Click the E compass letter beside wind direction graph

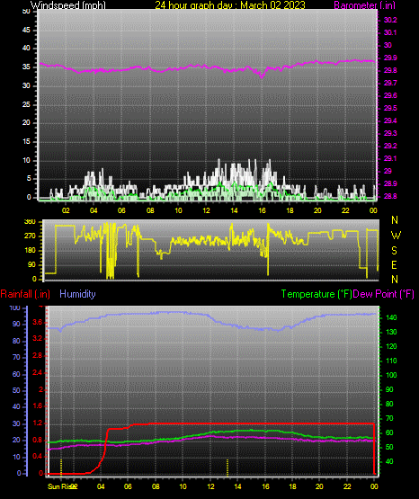pos(394,264)
